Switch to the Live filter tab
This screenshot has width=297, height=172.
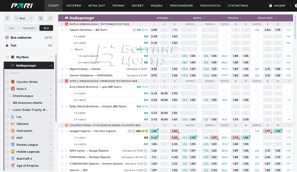pos(11,28)
